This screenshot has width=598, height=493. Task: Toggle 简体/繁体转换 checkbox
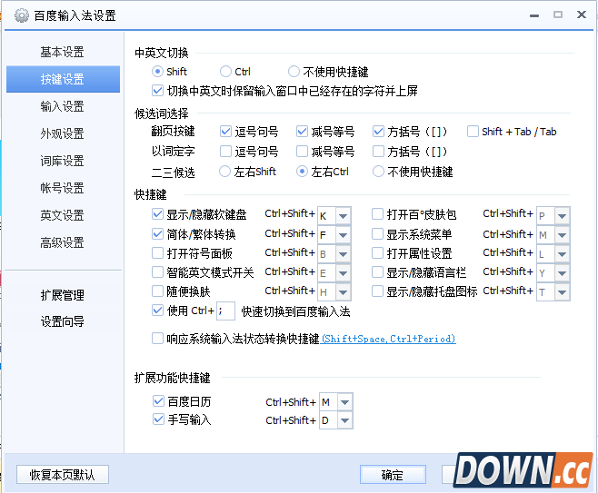157,233
